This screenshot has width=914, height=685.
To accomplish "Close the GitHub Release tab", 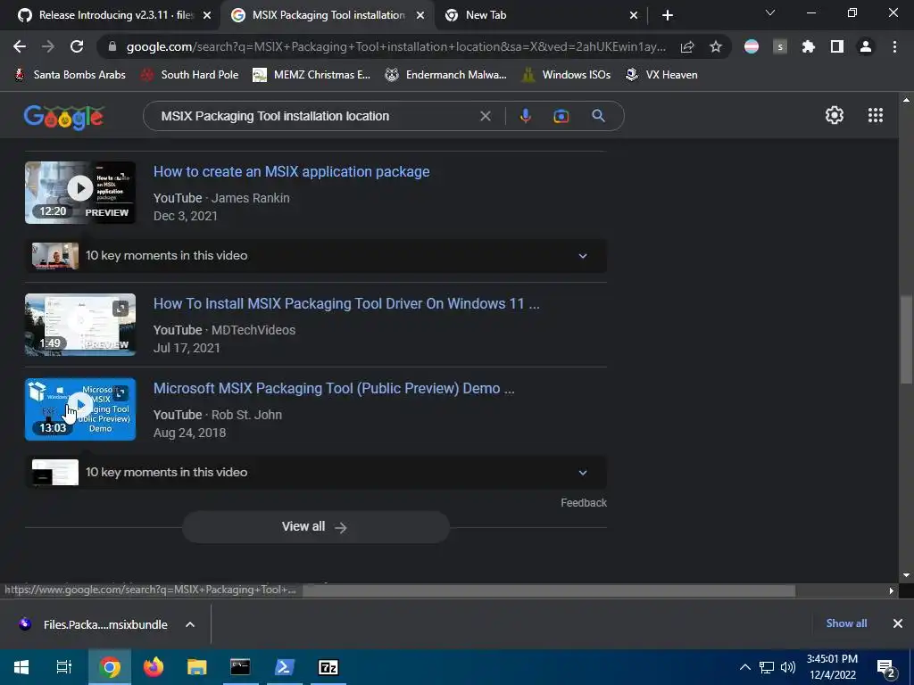I will tap(207, 16).
